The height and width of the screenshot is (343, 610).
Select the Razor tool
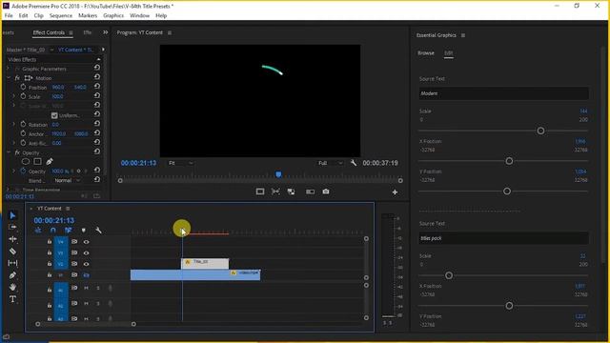tap(12, 252)
